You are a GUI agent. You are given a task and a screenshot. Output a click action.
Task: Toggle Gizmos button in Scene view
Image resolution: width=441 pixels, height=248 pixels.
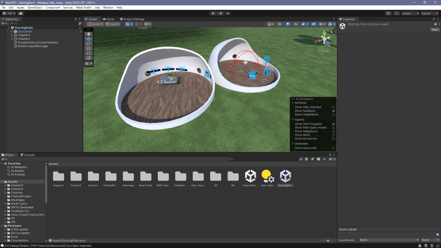pyautogui.click(x=330, y=24)
